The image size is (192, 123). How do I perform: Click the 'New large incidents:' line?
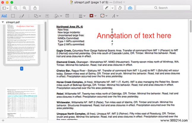pos(69,32)
